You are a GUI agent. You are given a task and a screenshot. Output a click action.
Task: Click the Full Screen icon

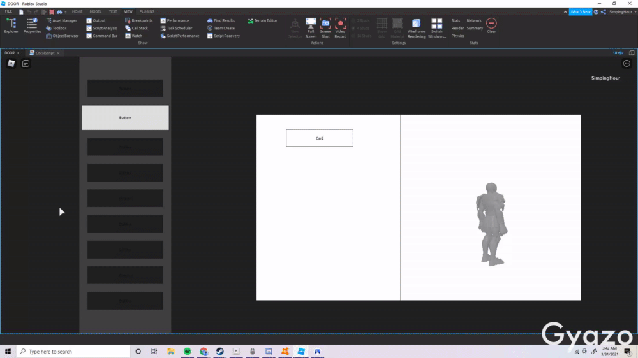pos(311,27)
